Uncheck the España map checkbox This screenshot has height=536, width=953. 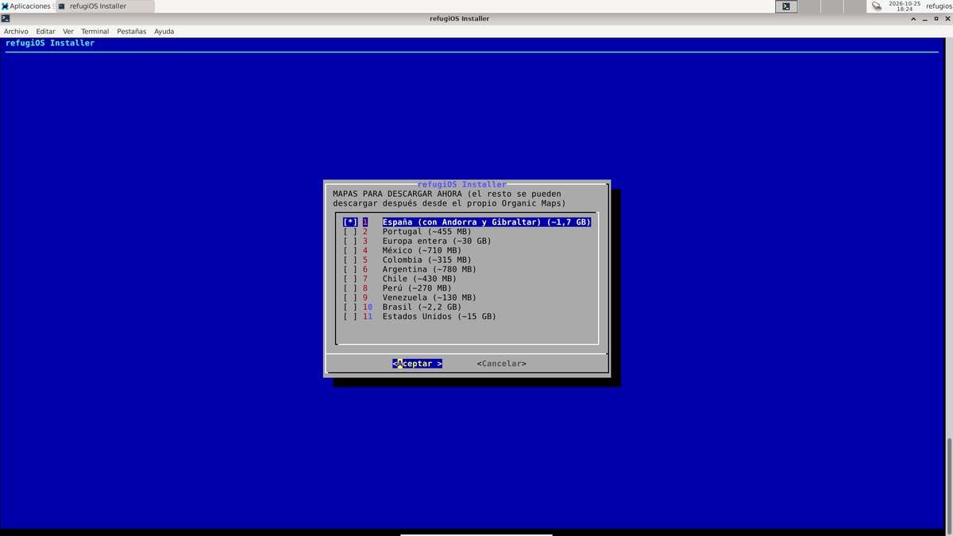point(350,222)
